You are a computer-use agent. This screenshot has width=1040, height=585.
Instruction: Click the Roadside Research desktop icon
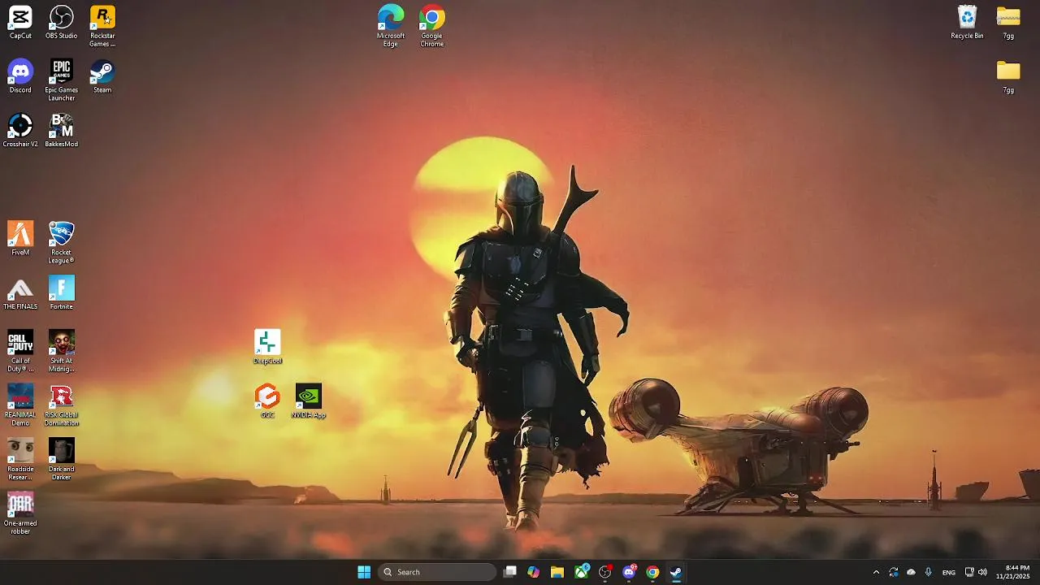[20, 460]
